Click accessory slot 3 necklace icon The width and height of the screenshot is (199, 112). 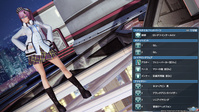[x=138, y=100]
